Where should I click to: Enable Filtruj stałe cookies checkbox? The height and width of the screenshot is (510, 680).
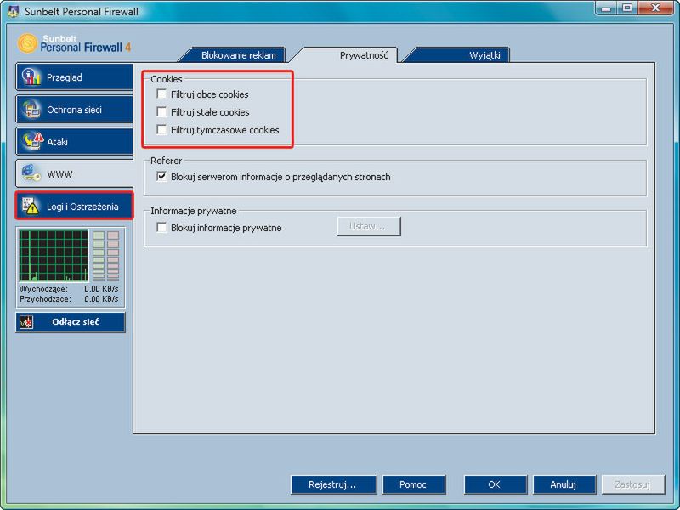pyautogui.click(x=161, y=112)
